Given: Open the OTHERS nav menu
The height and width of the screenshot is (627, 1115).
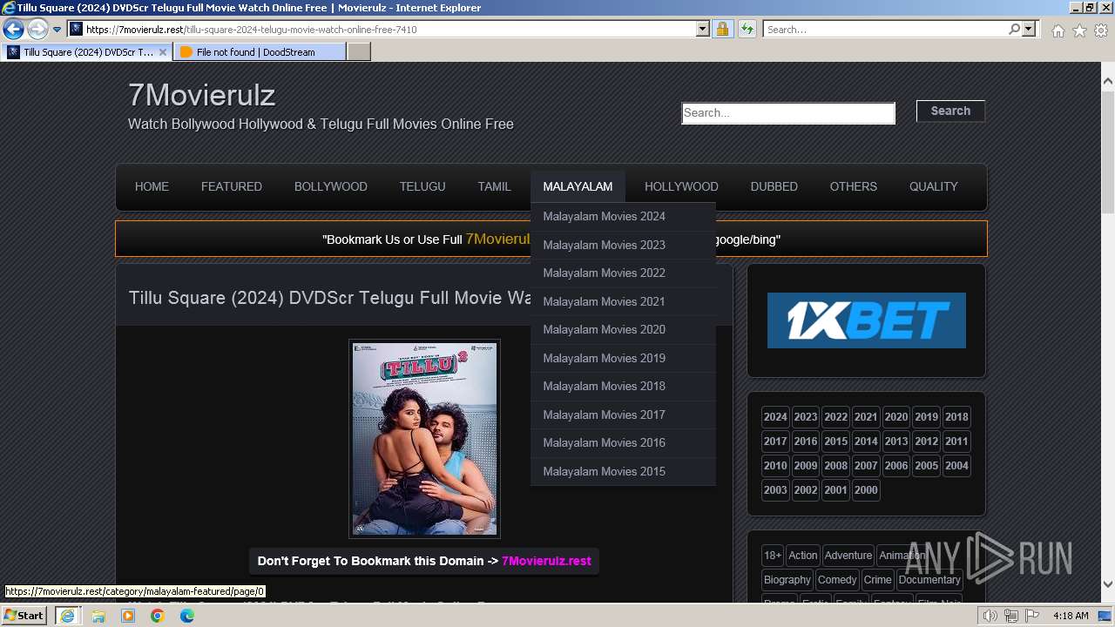Looking at the screenshot, I should point(854,186).
